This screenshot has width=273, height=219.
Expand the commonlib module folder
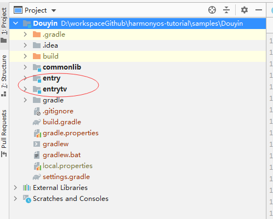(25, 67)
